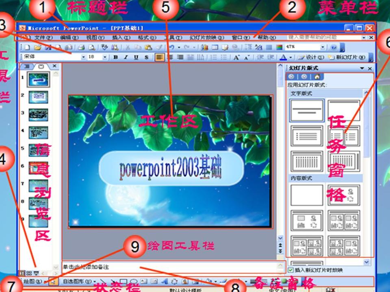Create a new blank presentation with the New icon
Image resolution: width=390 pixels, height=292 pixels.
pyautogui.click(x=27, y=47)
